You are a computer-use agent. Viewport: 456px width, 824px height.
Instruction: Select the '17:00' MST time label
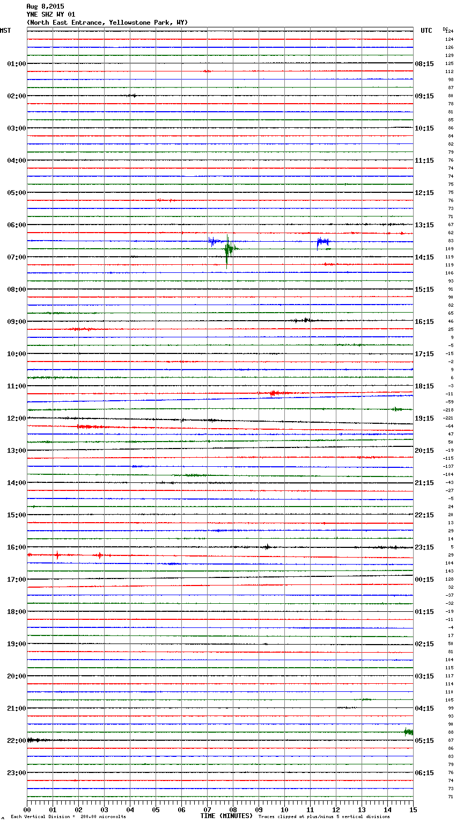(x=16, y=580)
